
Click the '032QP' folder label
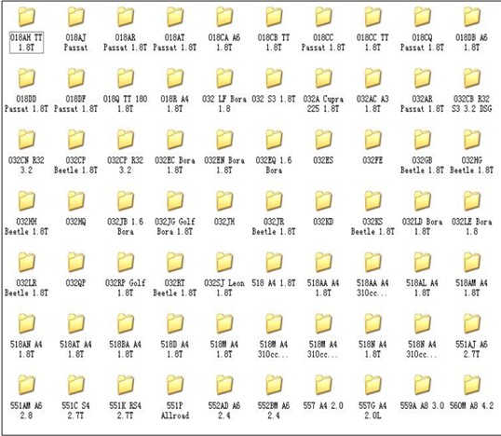coord(75,283)
